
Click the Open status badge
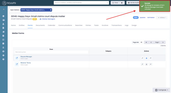[x=136, y=18]
